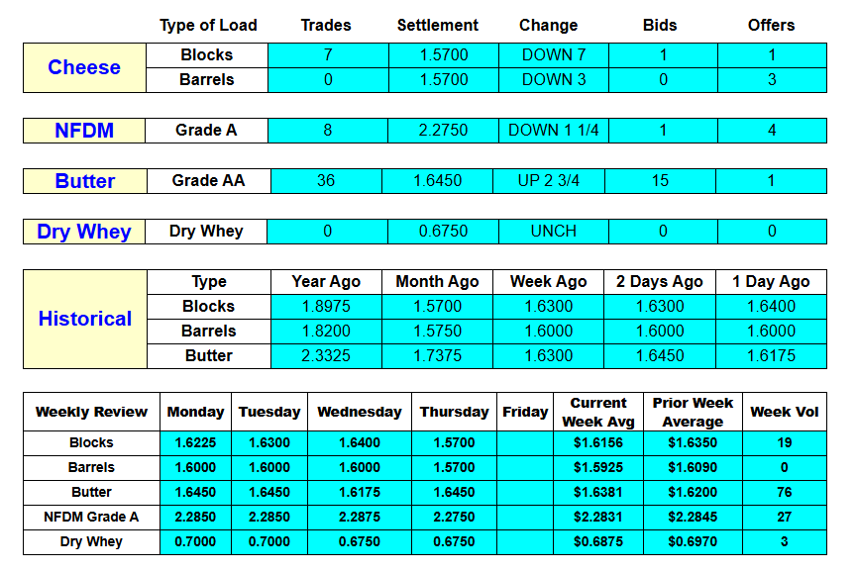
Task: Select the Year Ago Blocks value 1.8975
Action: pyautogui.click(x=326, y=307)
